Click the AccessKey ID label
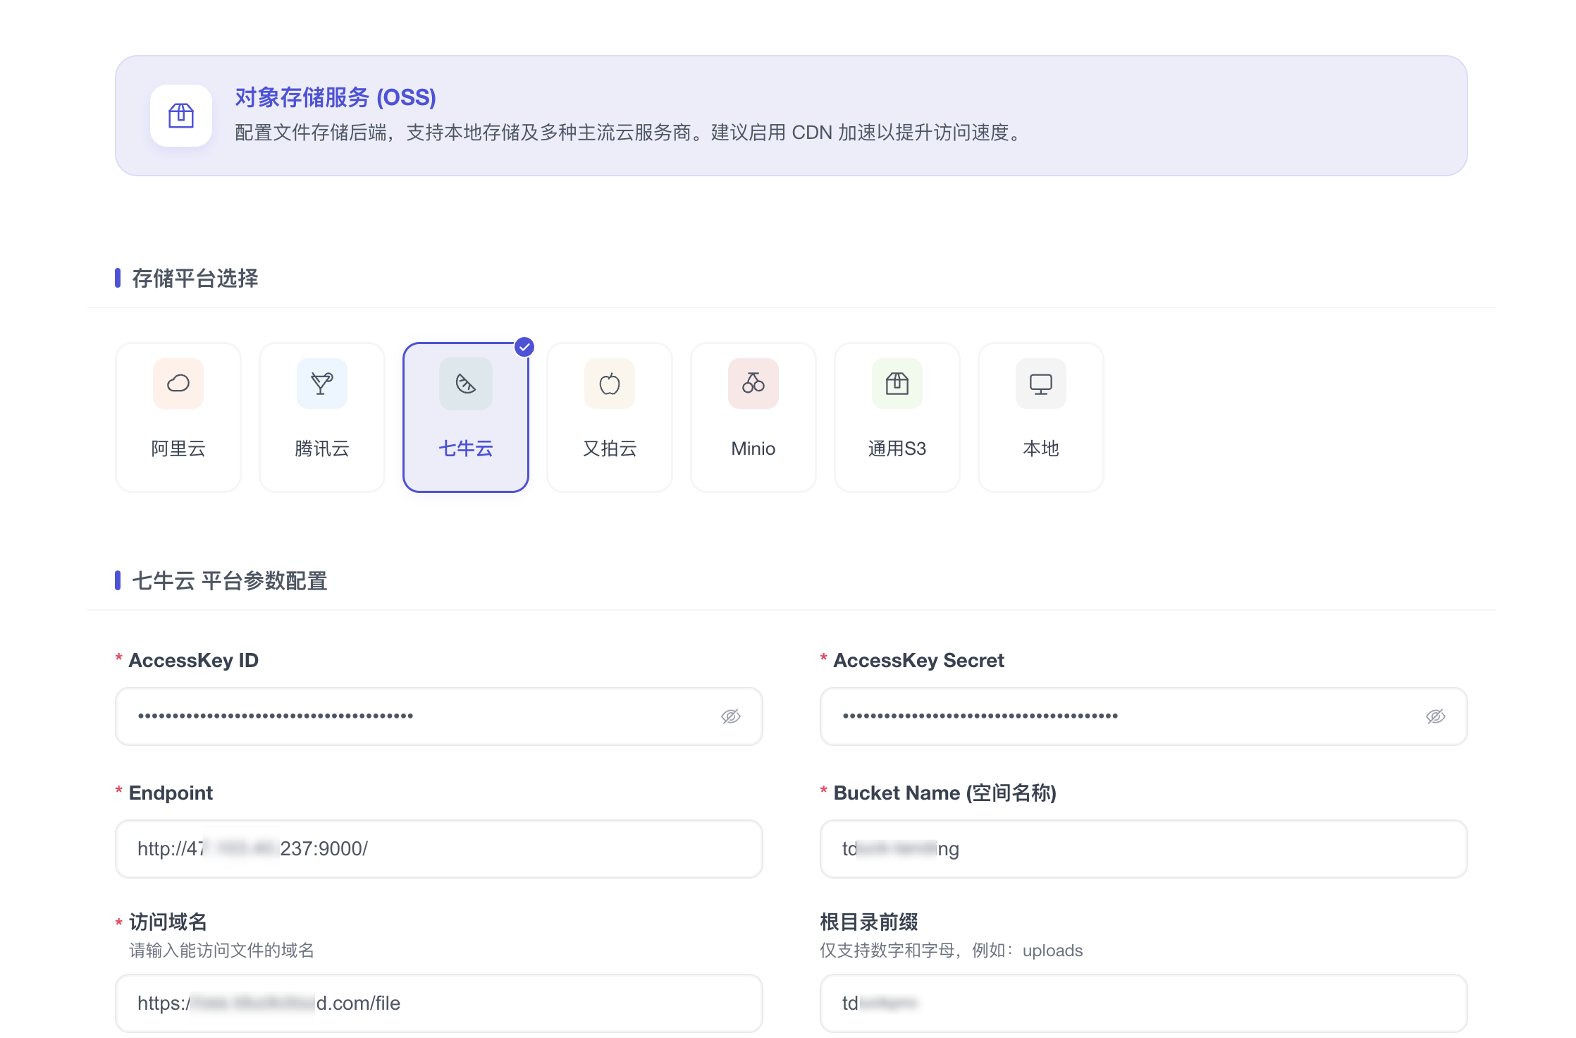Screen dimensions: 1576x1038 [x=194, y=661]
